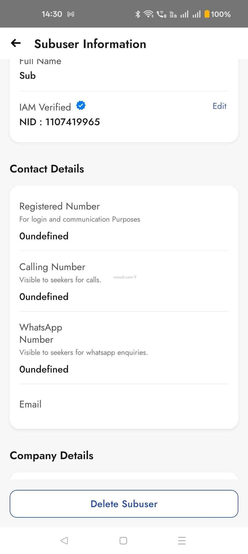Tap the Subuser Information page title
The height and width of the screenshot is (554, 248).
tap(90, 44)
